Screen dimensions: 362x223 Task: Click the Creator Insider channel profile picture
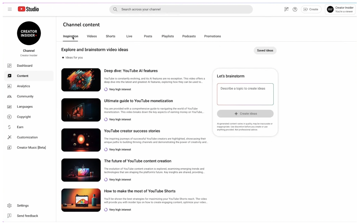[29, 33]
